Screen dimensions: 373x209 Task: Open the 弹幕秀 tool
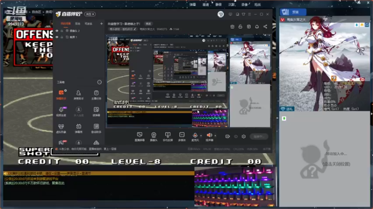(78, 128)
